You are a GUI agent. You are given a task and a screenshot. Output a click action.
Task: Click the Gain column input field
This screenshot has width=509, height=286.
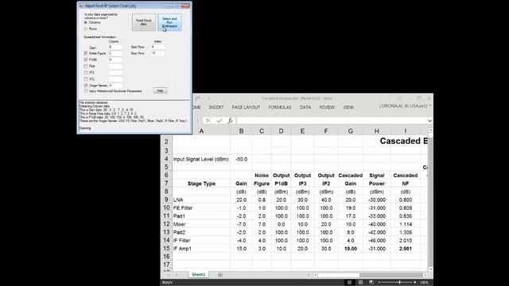point(115,47)
